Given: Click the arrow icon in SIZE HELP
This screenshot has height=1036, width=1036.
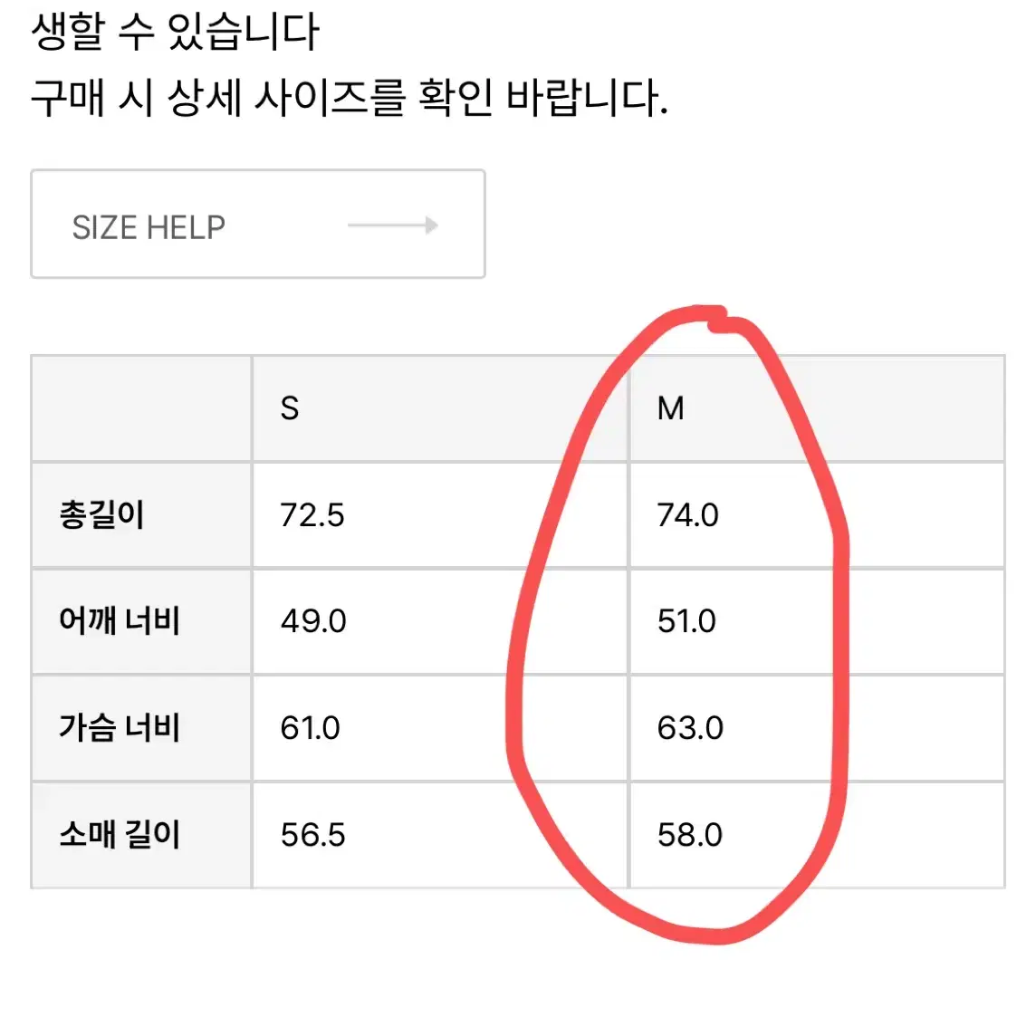Looking at the screenshot, I should (393, 225).
